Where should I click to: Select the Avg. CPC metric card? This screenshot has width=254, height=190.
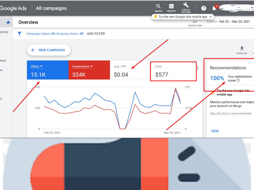click(x=130, y=70)
